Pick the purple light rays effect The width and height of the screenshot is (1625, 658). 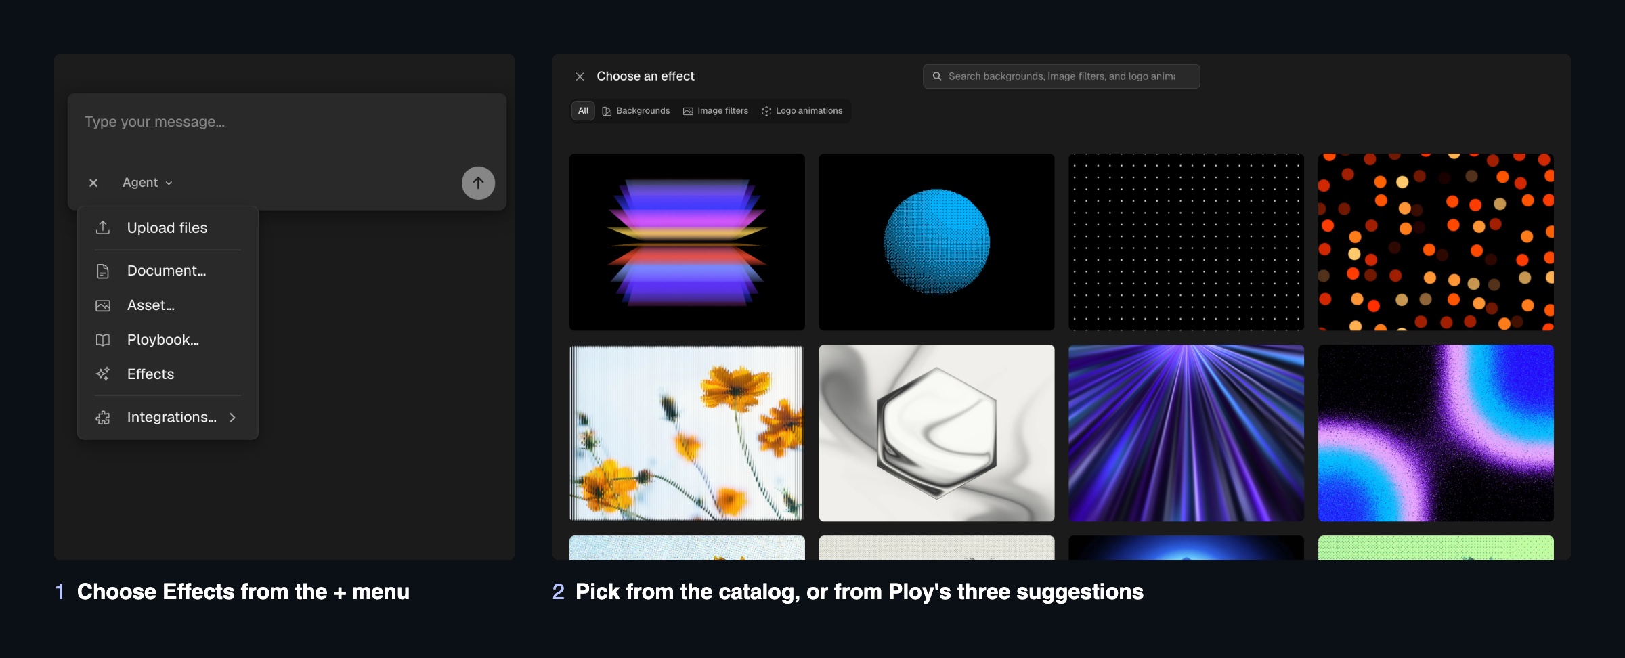tap(1186, 433)
